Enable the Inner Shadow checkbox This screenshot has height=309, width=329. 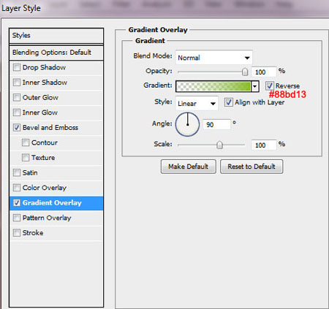[17, 83]
